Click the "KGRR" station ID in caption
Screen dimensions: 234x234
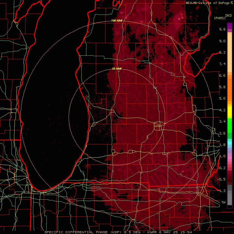coord(152,232)
